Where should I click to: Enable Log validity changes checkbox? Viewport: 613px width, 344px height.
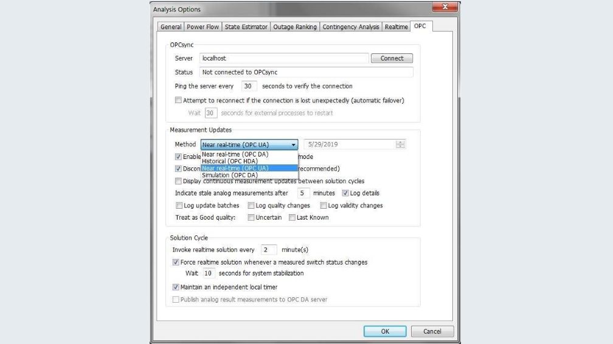coord(324,206)
